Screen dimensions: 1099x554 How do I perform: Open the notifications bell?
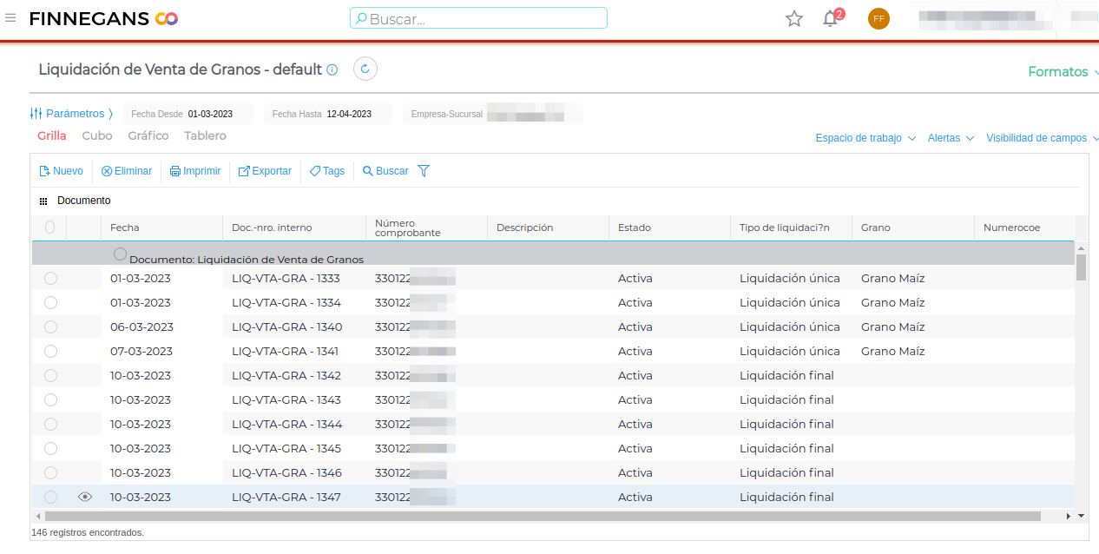coord(831,18)
